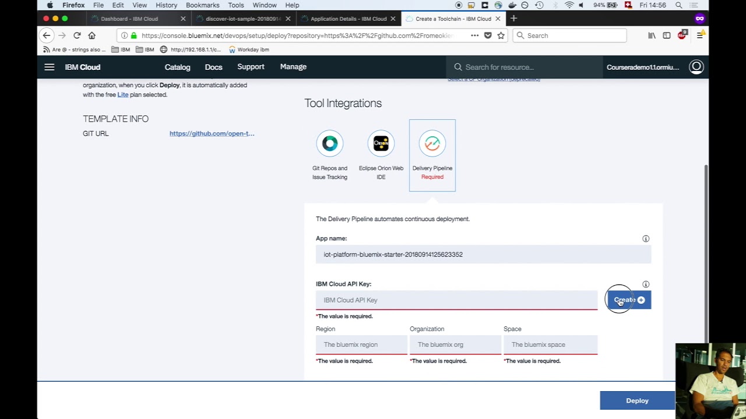
Task: Bookmark this page with the star
Action: pyautogui.click(x=501, y=35)
